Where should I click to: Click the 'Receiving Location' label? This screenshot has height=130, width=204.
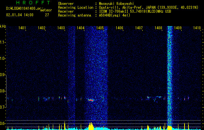pos(76,7)
